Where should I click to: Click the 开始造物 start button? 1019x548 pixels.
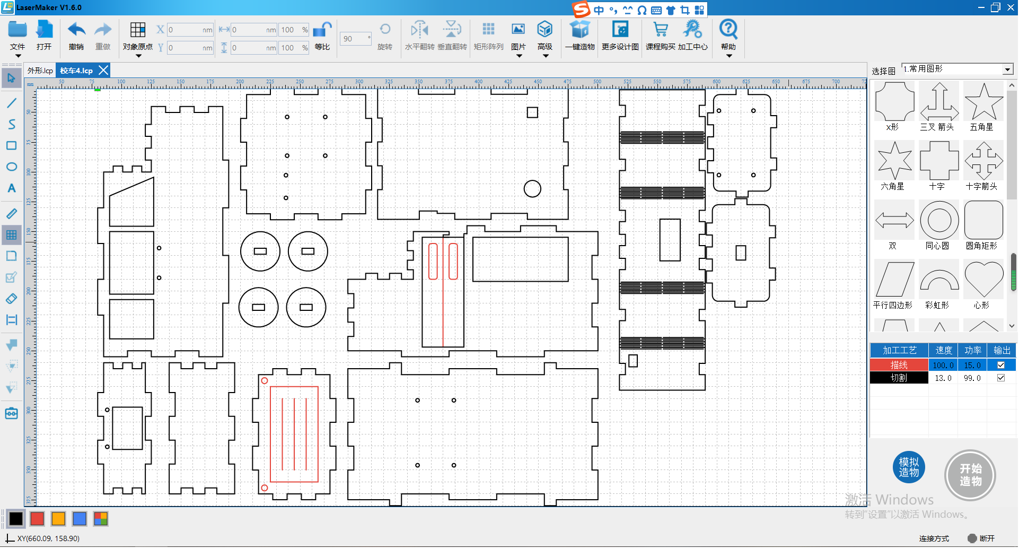pyautogui.click(x=970, y=475)
